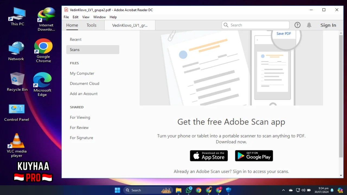Click the Acrobat PDF icon in title bar
347x195 pixels.
tap(66, 10)
